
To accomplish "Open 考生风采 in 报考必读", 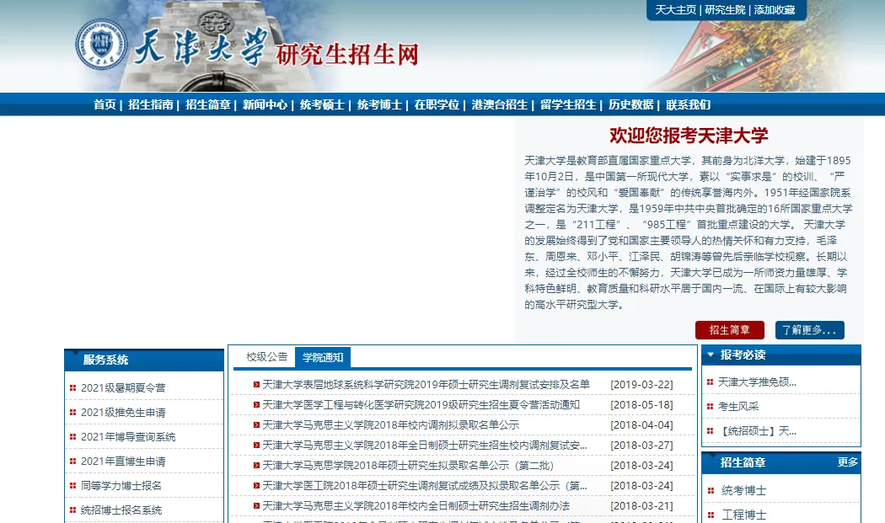I will tap(738, 407).
